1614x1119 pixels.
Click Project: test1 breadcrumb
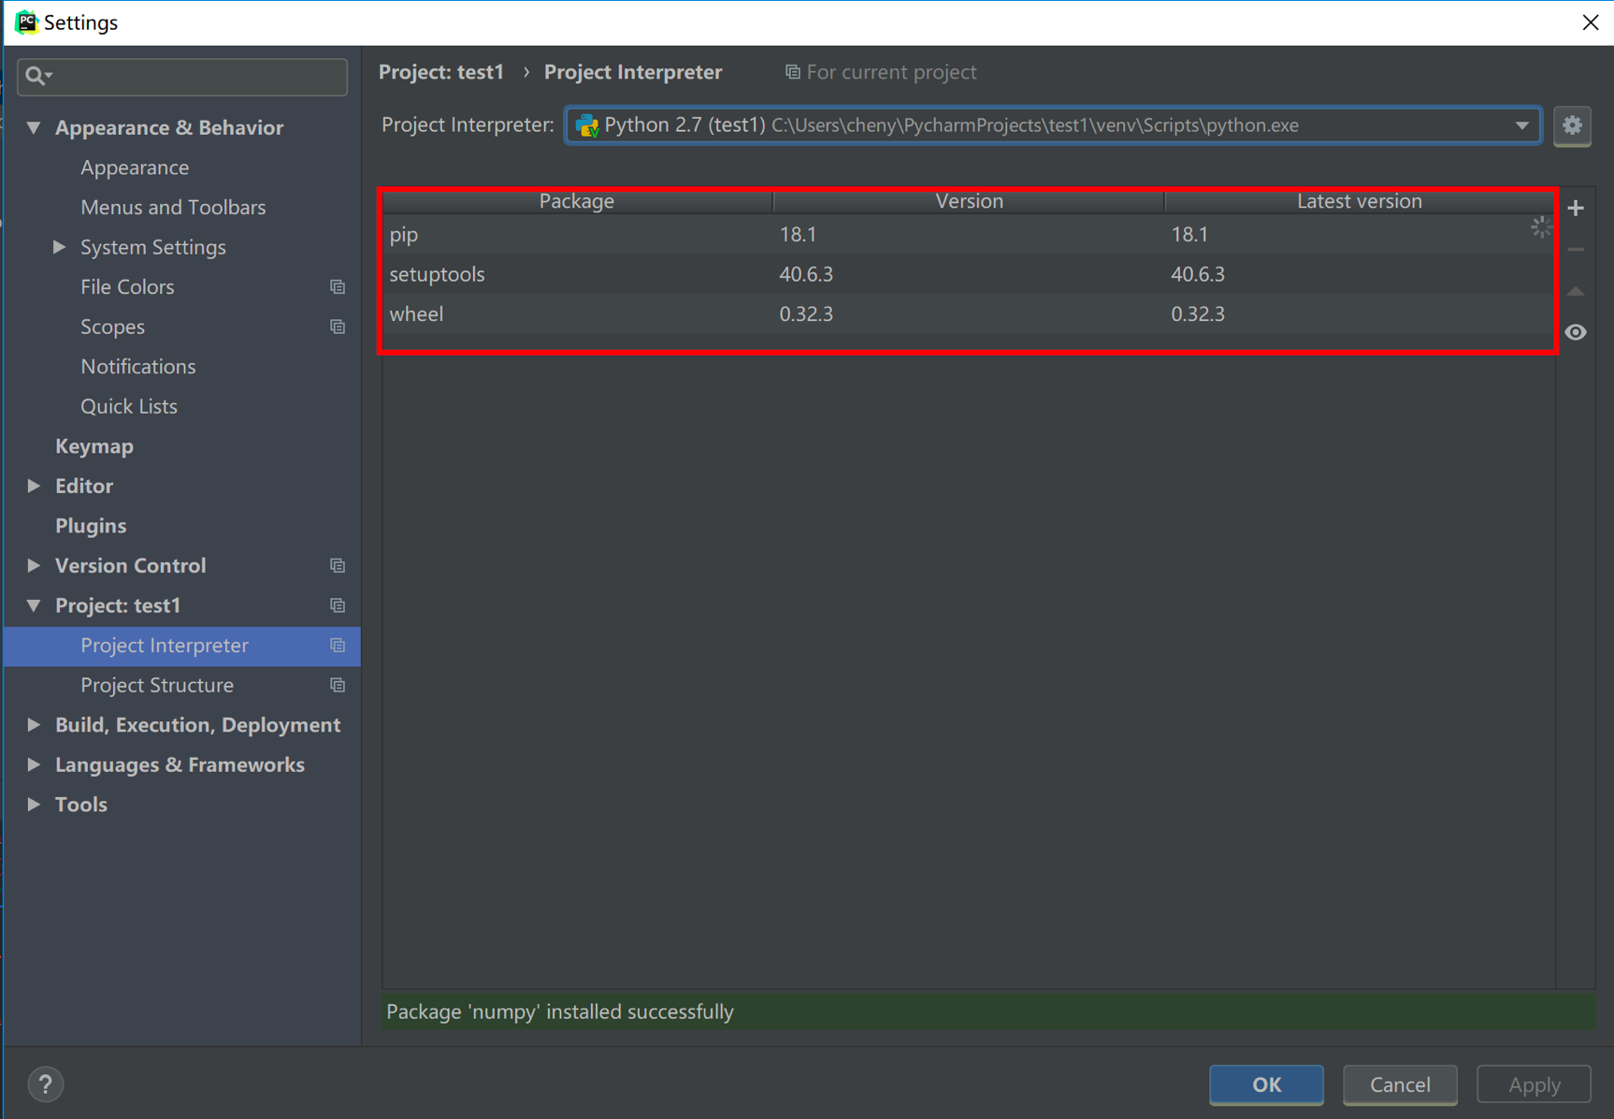[441, 72]
